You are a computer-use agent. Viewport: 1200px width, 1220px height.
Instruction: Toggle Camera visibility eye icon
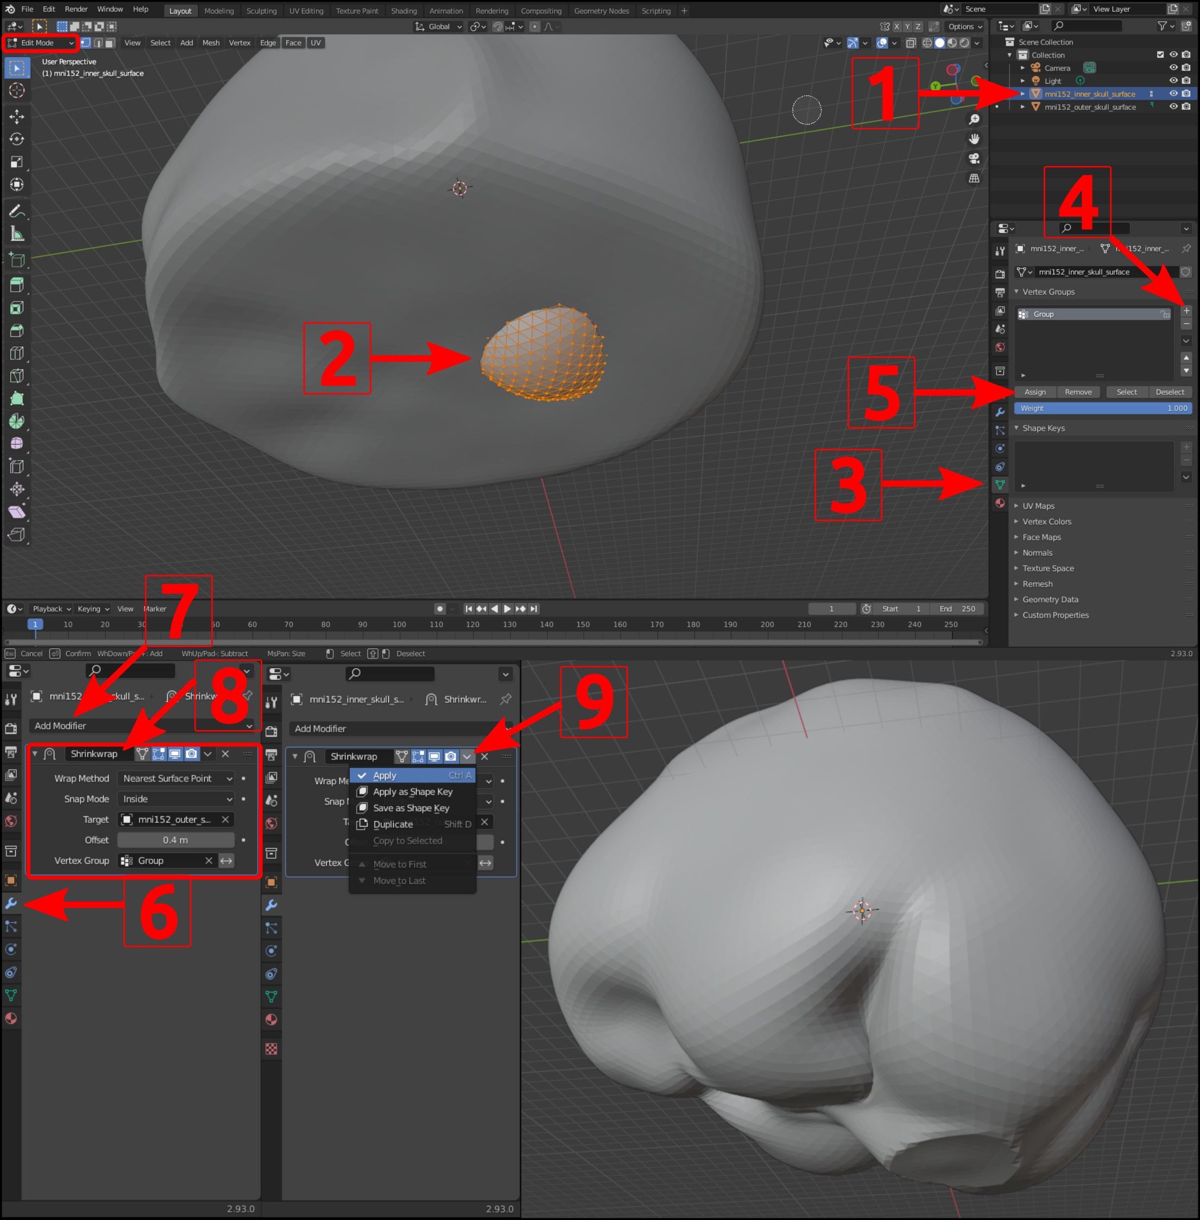point(1173,67)
